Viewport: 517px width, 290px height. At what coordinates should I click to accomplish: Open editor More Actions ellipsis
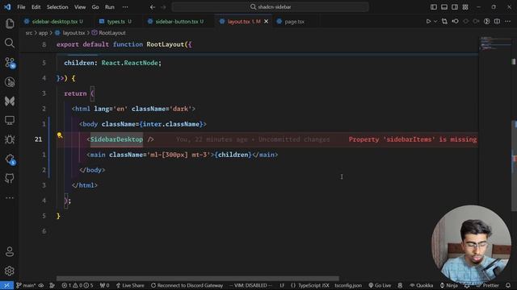(x=507, y=22)
